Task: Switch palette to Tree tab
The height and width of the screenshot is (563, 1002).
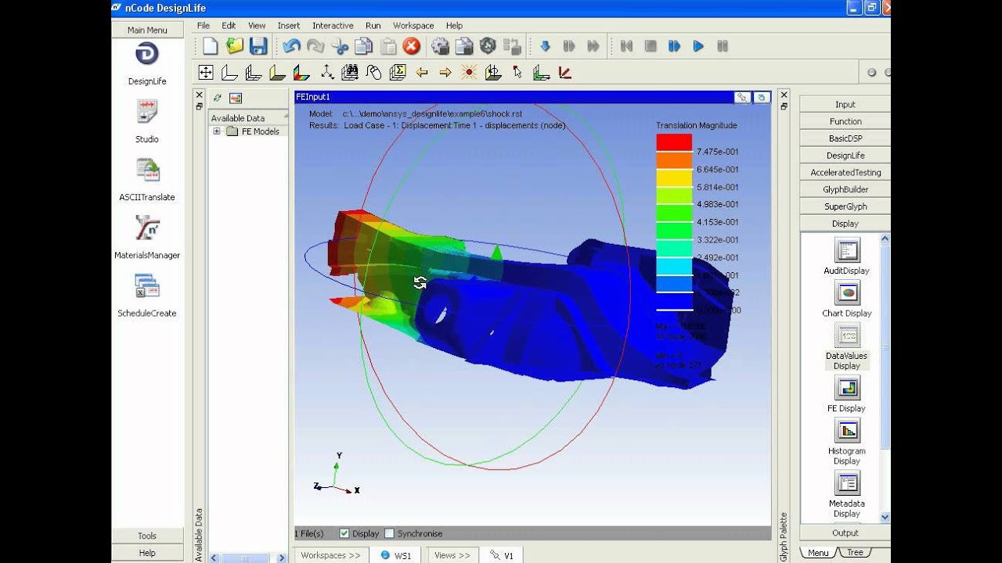Action: (x=855, y=552)
